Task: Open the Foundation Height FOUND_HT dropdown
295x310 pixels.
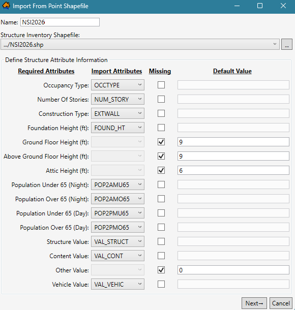Action: click(x=117, y=128)
